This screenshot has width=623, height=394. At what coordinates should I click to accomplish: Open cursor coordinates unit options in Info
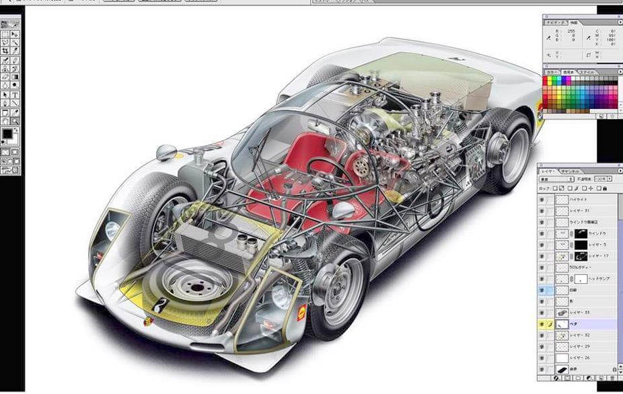click(x=549, y=55)
